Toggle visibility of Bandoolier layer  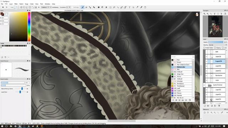pyautogui.click(x=207, y=75)
